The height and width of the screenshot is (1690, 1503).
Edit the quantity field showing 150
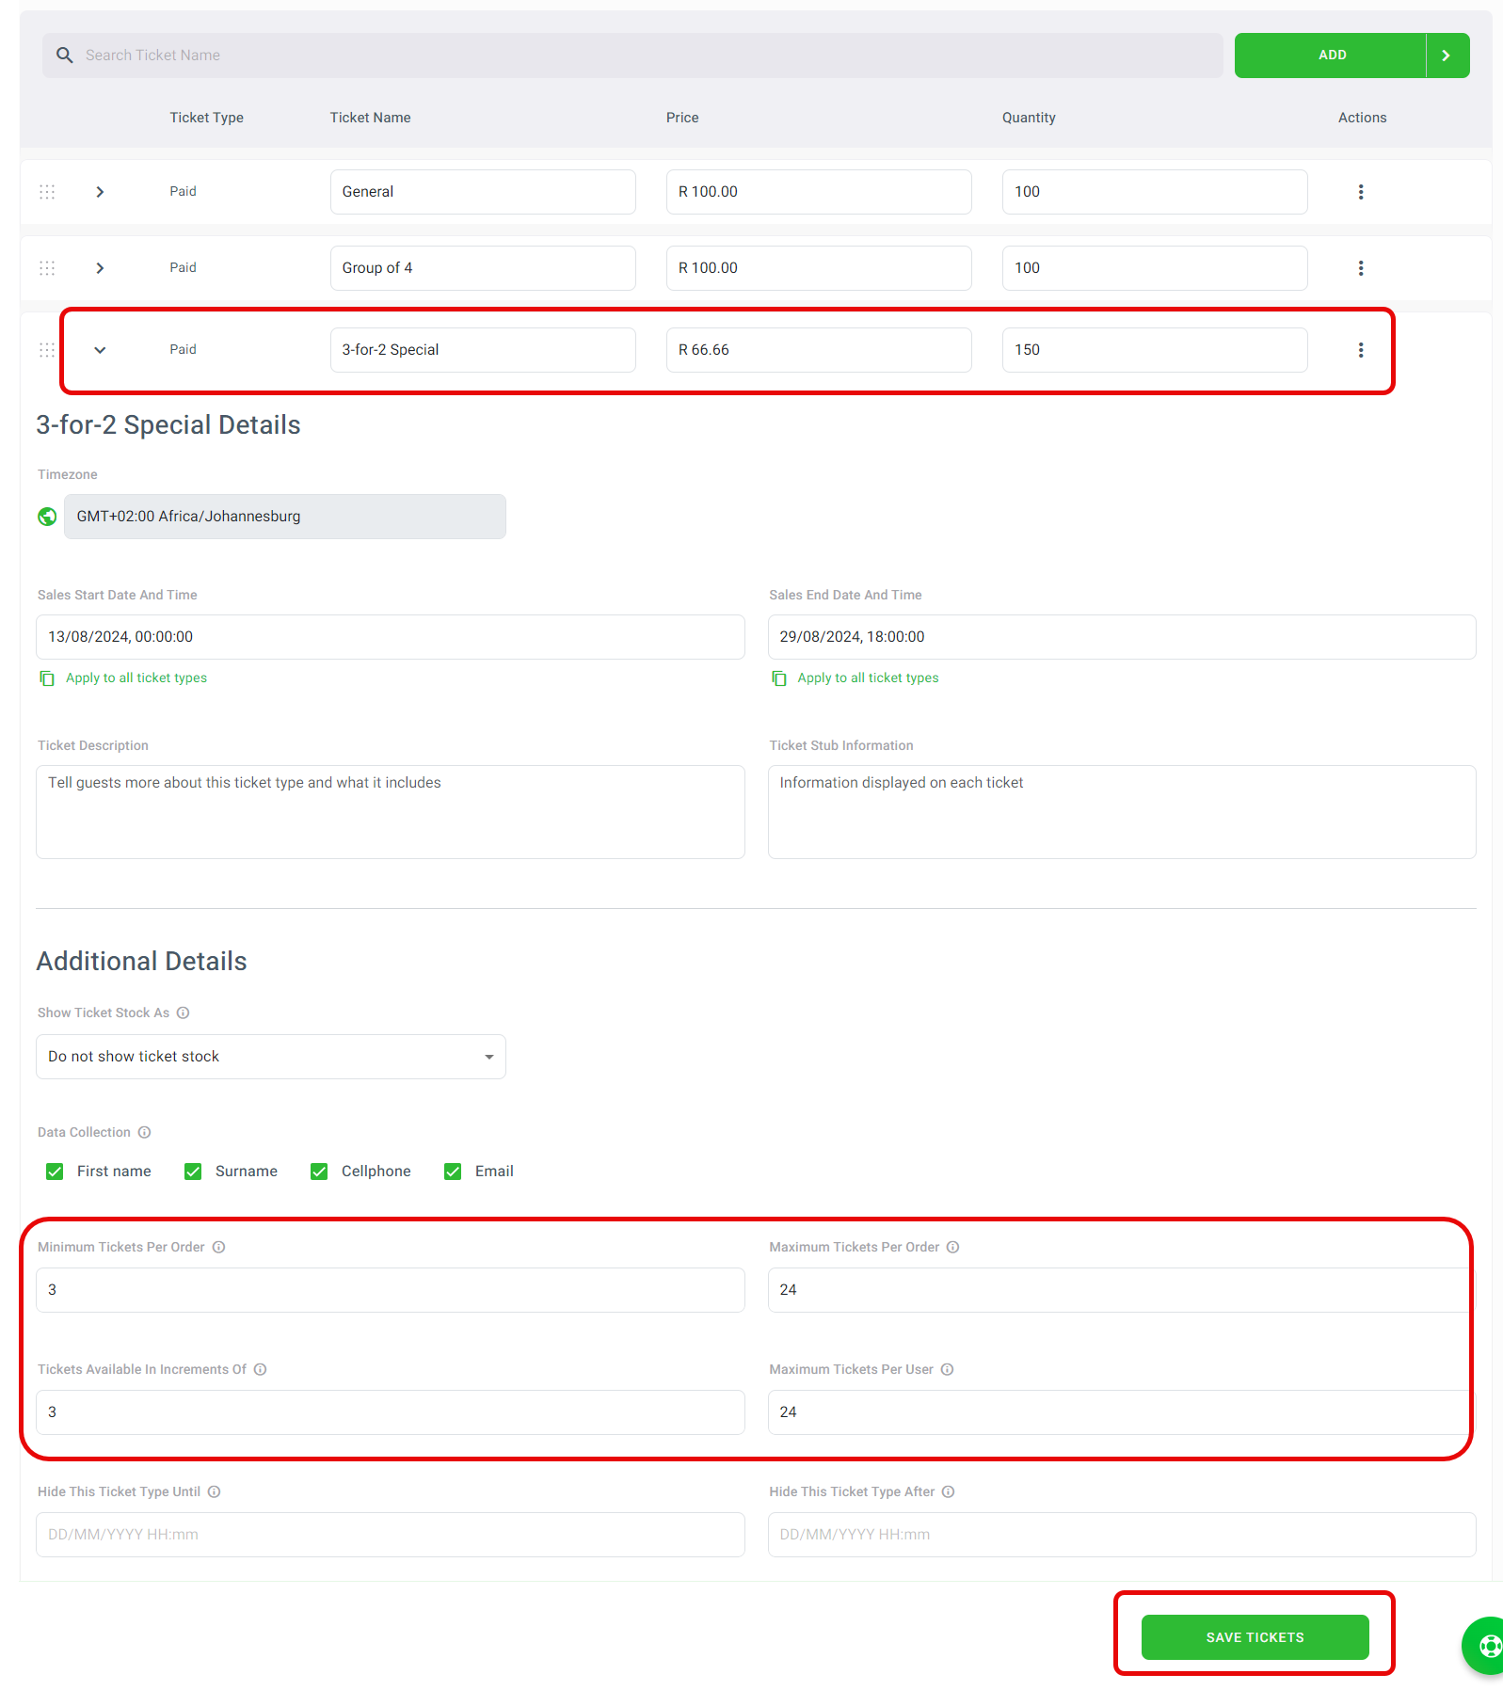tap(1155, 350)
